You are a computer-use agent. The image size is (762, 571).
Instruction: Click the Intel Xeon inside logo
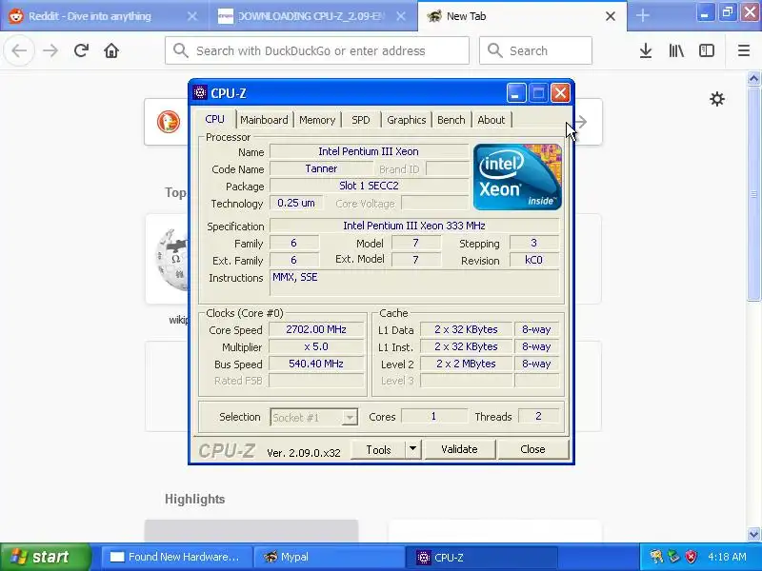click(517, 177)
